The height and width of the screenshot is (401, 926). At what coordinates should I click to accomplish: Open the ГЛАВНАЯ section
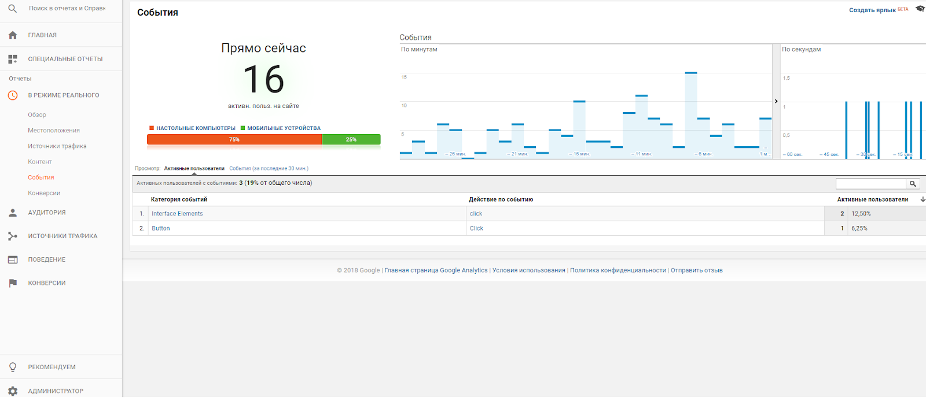coord(42,35)
